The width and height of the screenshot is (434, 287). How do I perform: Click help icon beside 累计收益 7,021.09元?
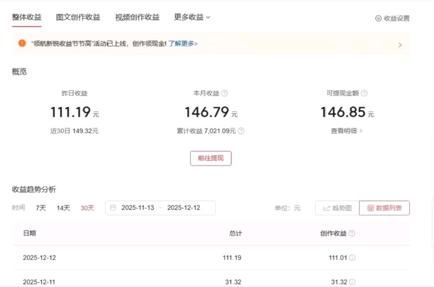pos(241,131)
